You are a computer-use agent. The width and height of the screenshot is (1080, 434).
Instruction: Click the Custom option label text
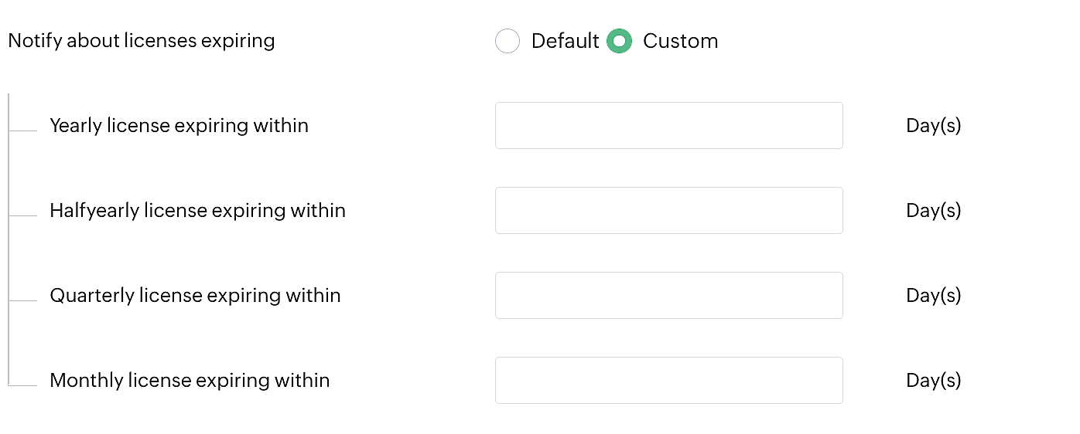tap(680, 41)
